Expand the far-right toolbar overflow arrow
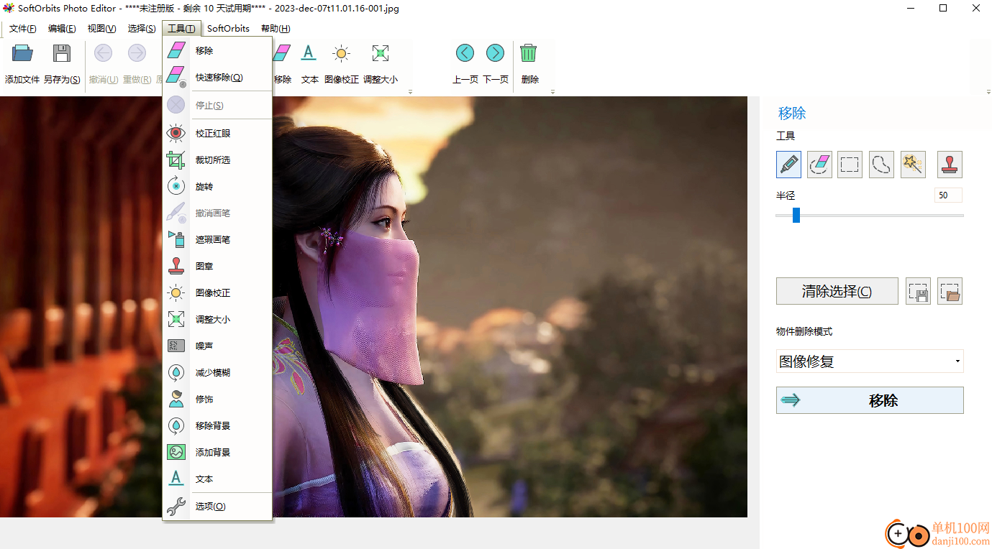Viewport: 992px width, 549px height. point(988,92)
